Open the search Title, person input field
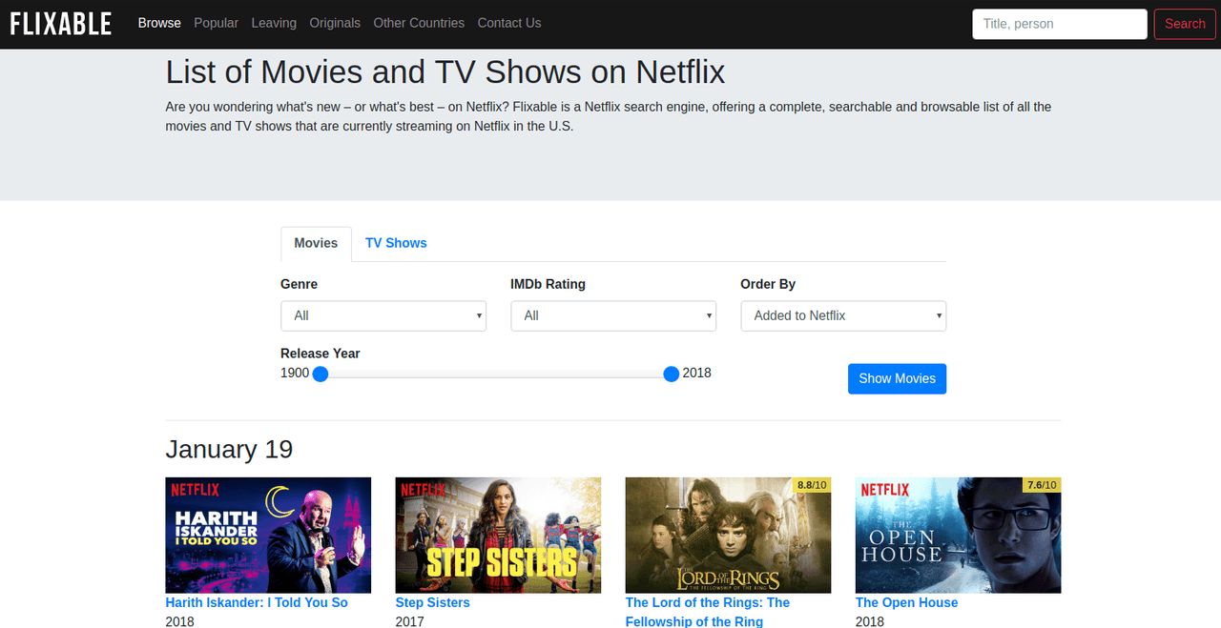 pos(1059,24)
